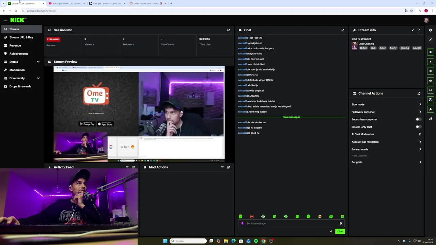Toggle Session Info broadcast widget icon in sidebar

click(x=431, y=90)
